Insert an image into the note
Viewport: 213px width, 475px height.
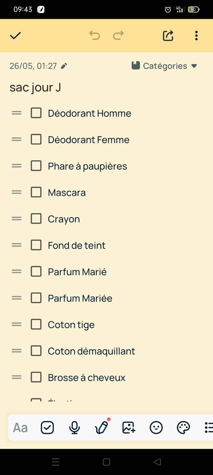129,427
